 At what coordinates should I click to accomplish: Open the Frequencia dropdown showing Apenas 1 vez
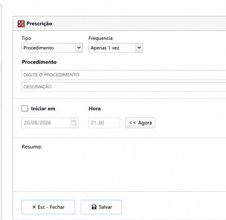coord(116,48)
